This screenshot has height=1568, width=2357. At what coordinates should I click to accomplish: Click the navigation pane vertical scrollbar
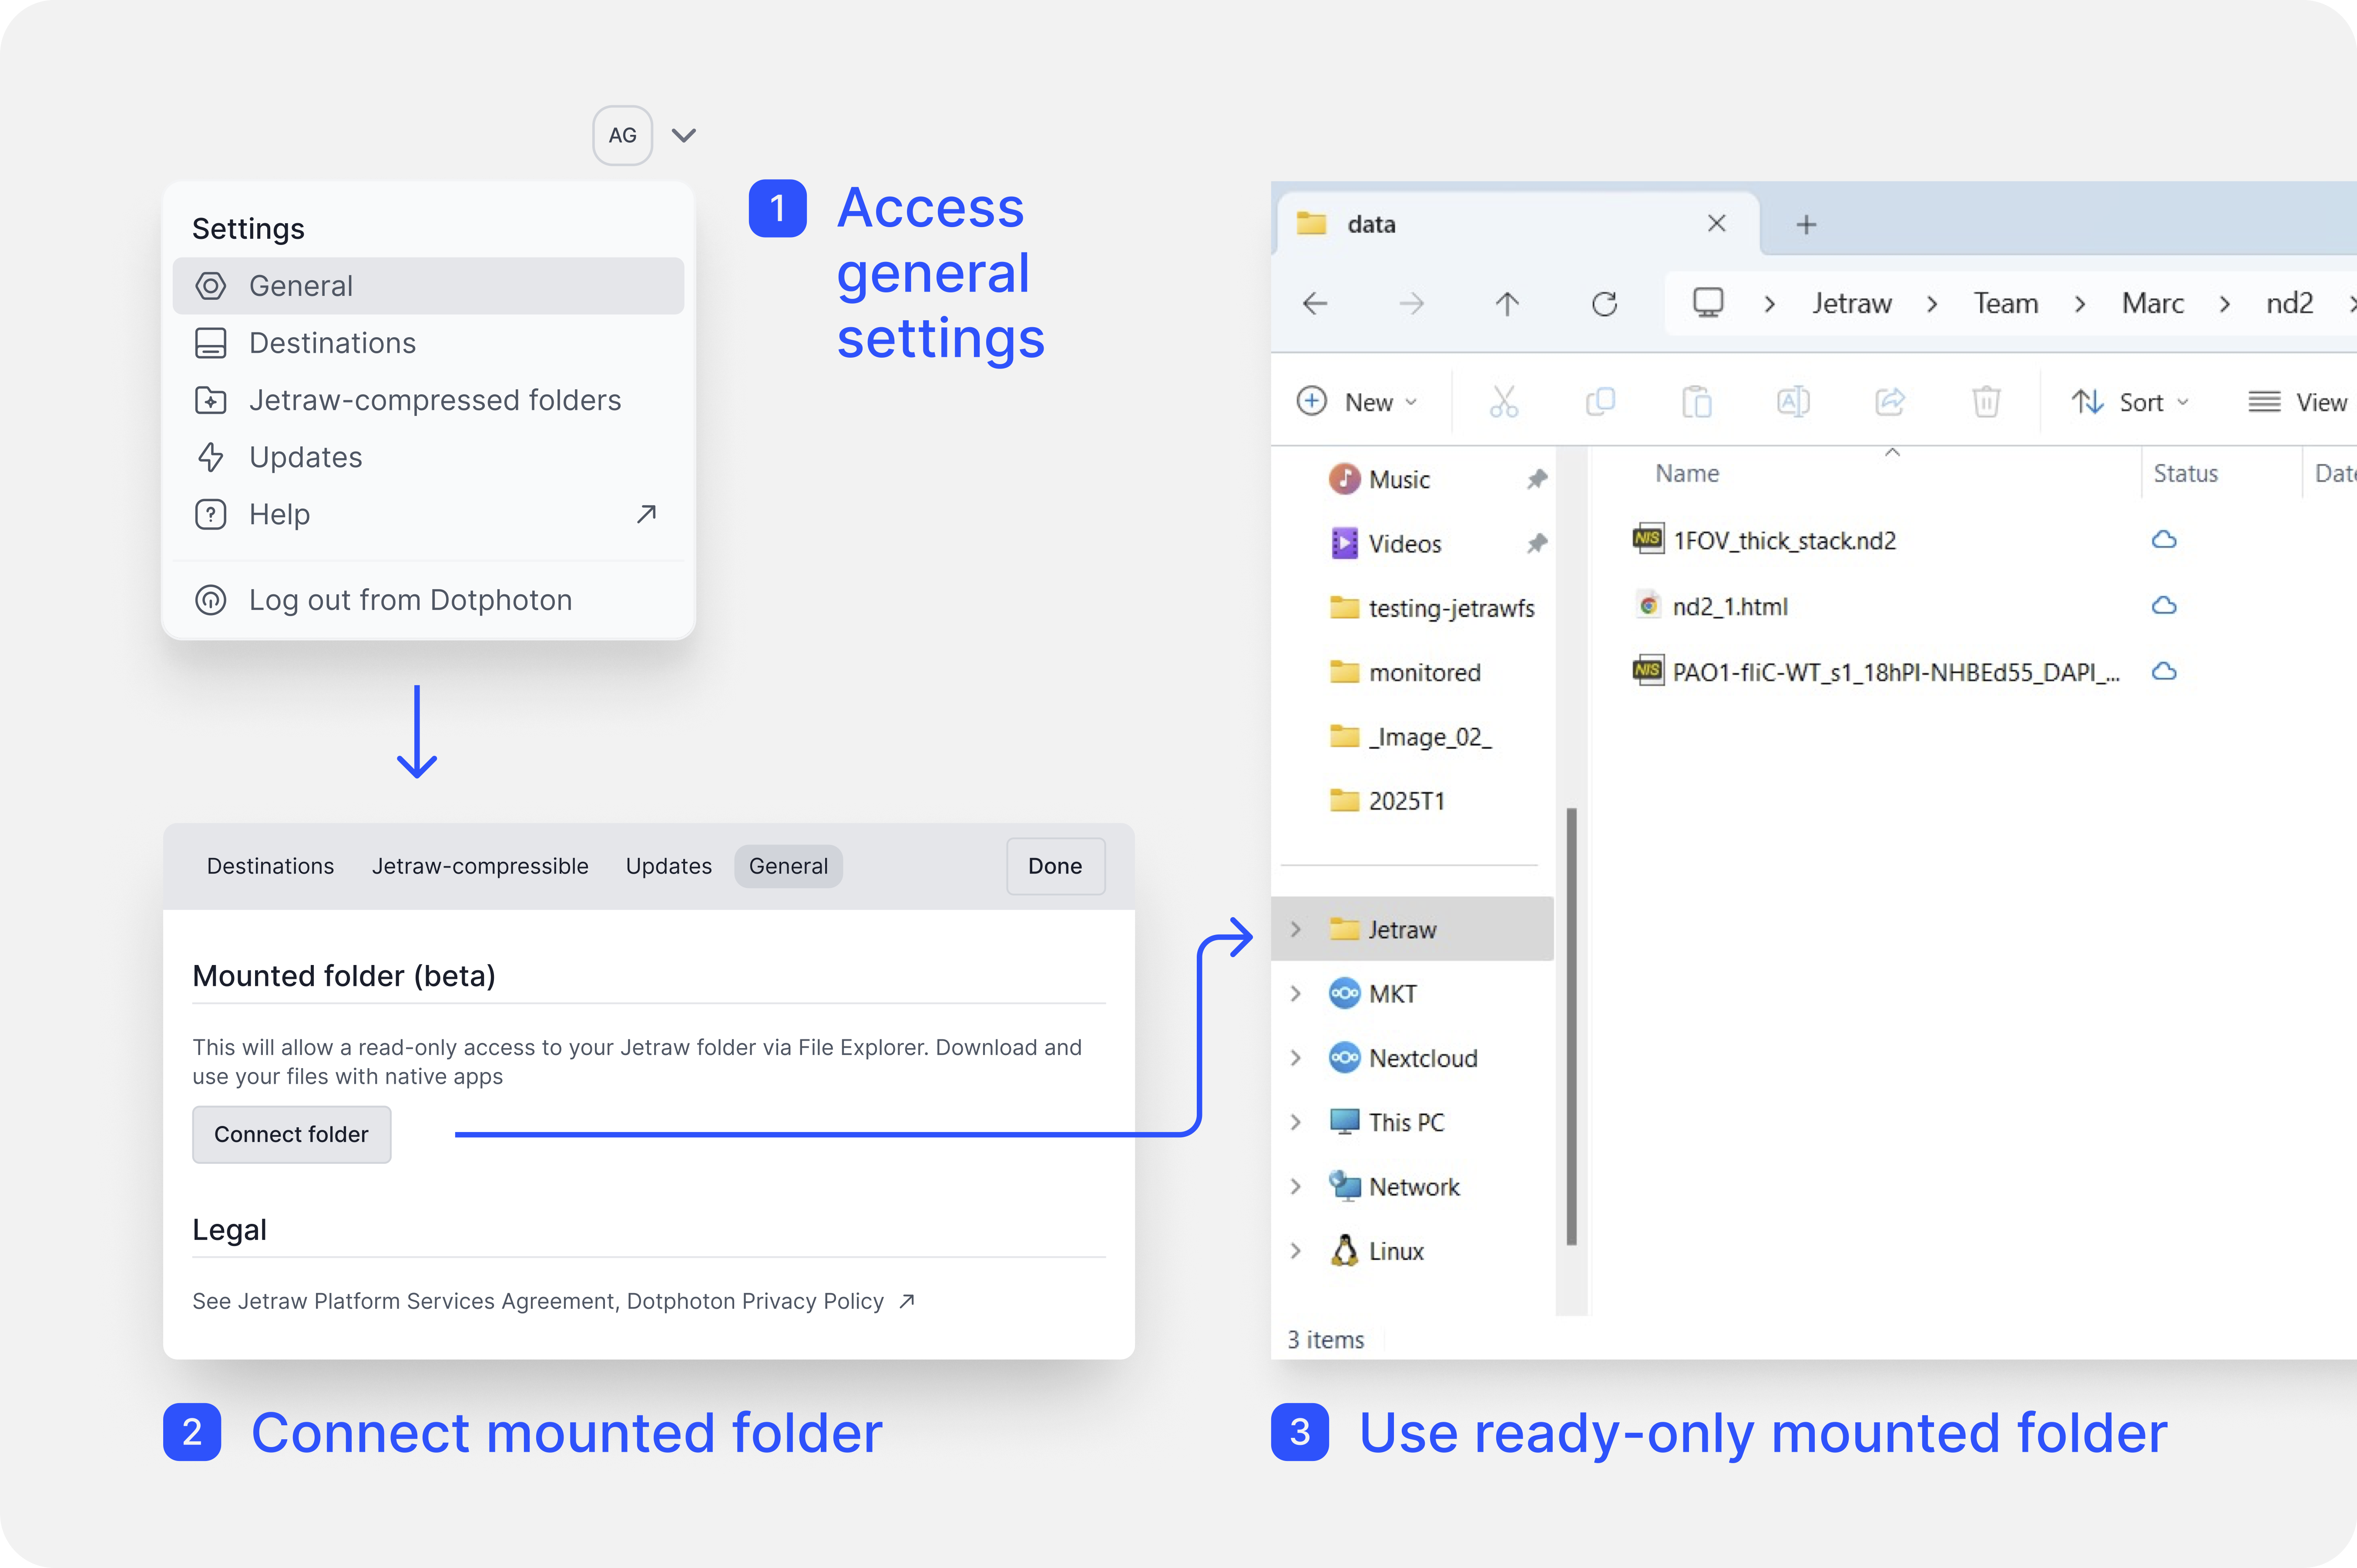pos(1571,1026)
